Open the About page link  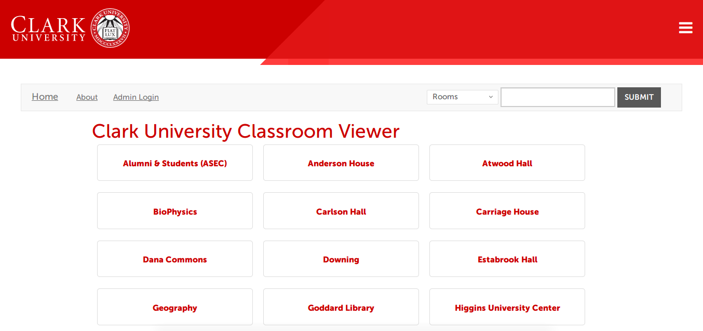point(87,97)
